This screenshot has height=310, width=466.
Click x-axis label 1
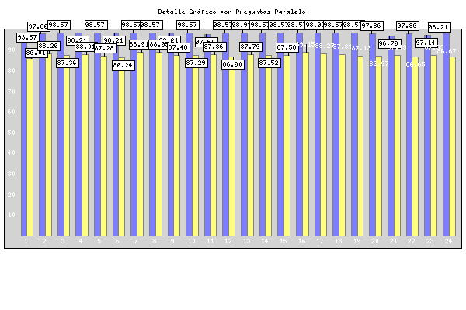(26, 242)
